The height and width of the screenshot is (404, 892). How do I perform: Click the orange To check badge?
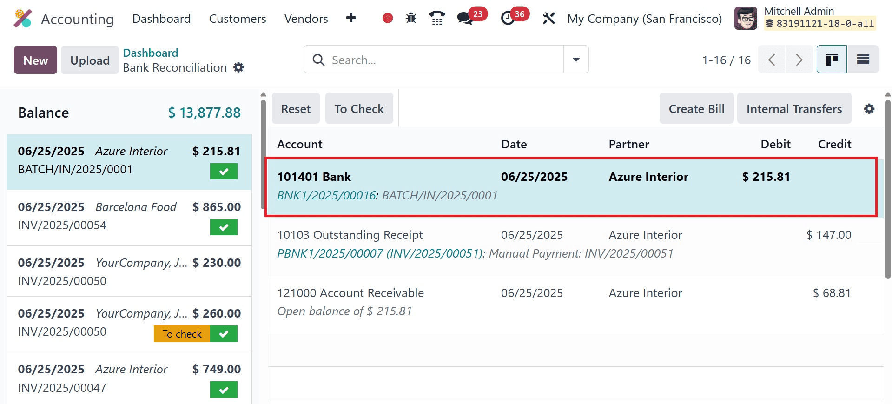coord(182,334)
